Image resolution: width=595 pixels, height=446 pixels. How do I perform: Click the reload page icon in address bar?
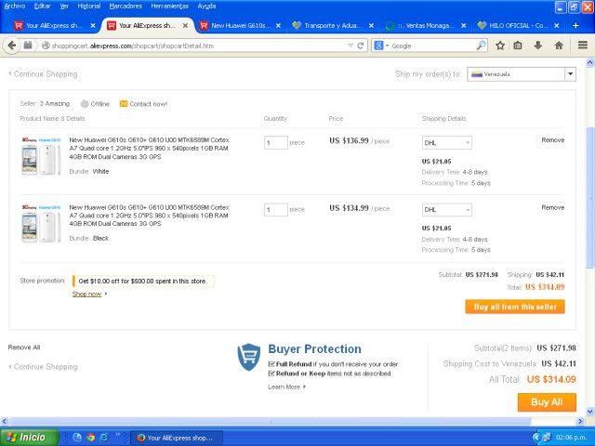coord(361,46)
